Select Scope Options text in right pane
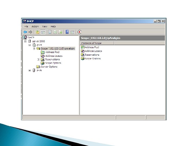The height and width of the screenshot is (146, 195). [93, 59]
